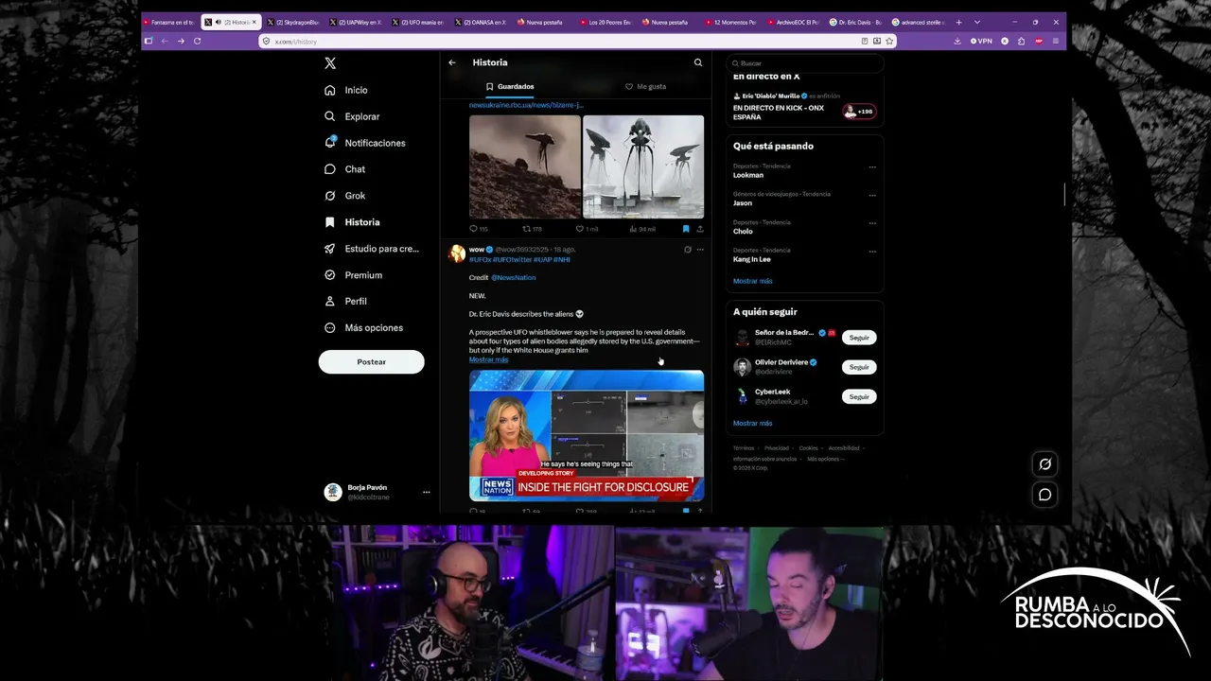Expand footer Más opciones link
Image resolution: width=1211 pixels, height=681 pixels.
click(824, 459)
